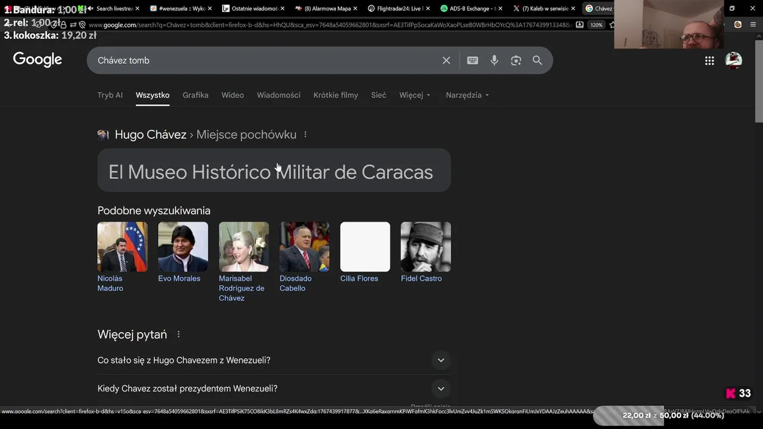Switch to the ADS-B Exchange tab

(472, 8)
